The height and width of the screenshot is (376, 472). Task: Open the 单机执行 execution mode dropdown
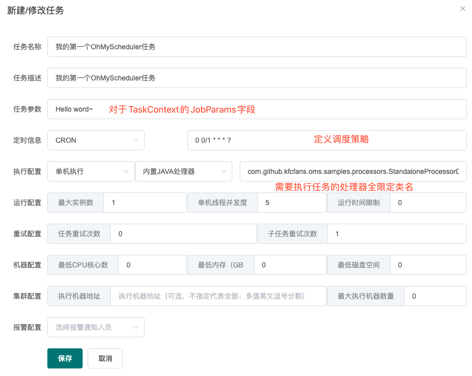click(x=91, y=171)
